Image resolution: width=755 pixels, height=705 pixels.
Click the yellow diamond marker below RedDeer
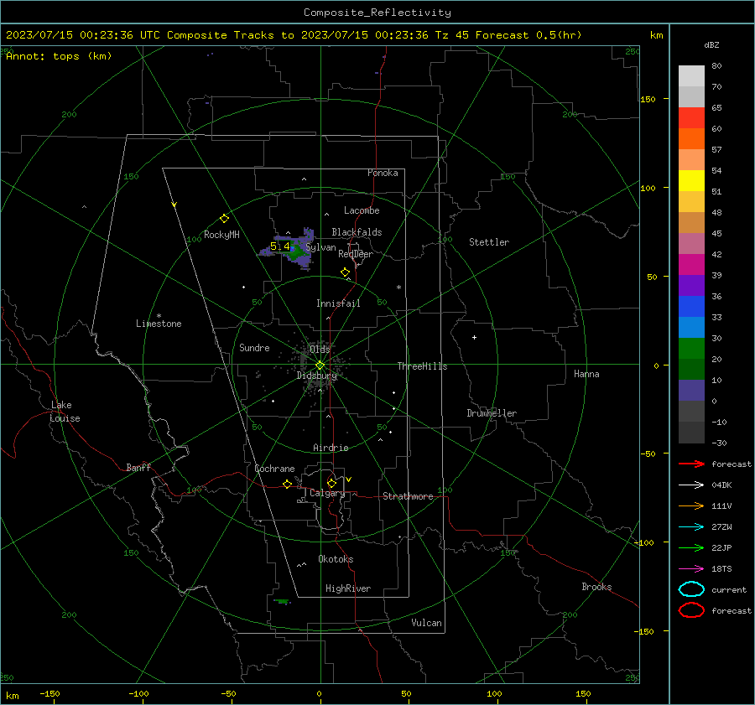click(345, 272)
